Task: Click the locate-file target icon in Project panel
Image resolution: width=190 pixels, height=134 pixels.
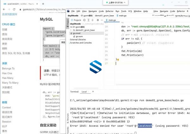Action: [x=84, y=20]
